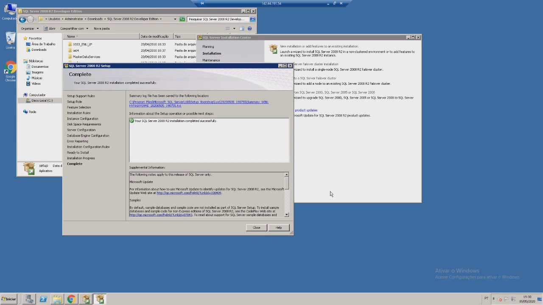Image resolution: width=543 pixels, height=305 pixels.
Task: Open Bibliotecas in the navigation pane
Action: tap(36, 61)
